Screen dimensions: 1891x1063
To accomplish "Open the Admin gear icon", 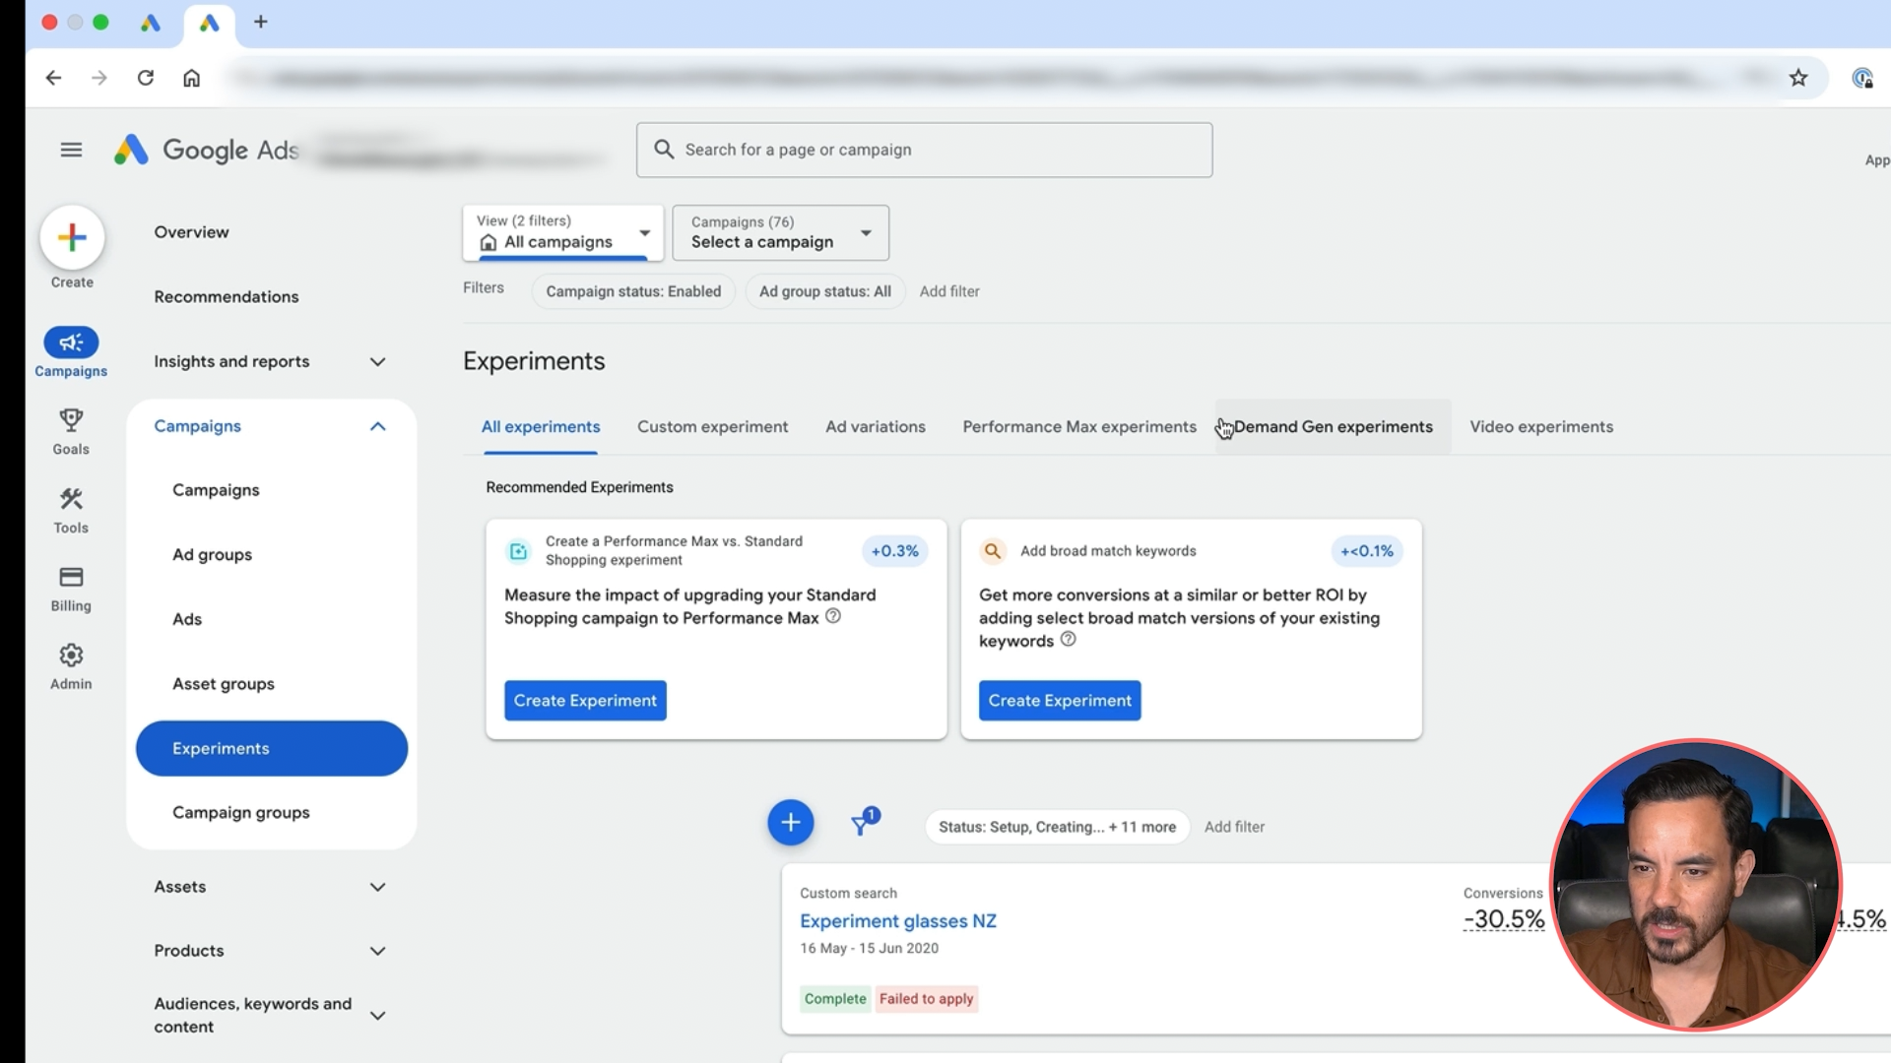I will (71, 656).
